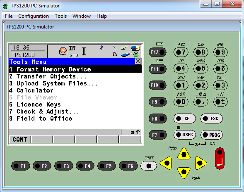This screenshot has width=244, height=192.
Task: Click the left arrow navigation key
Action: click(x=166, y=163)
